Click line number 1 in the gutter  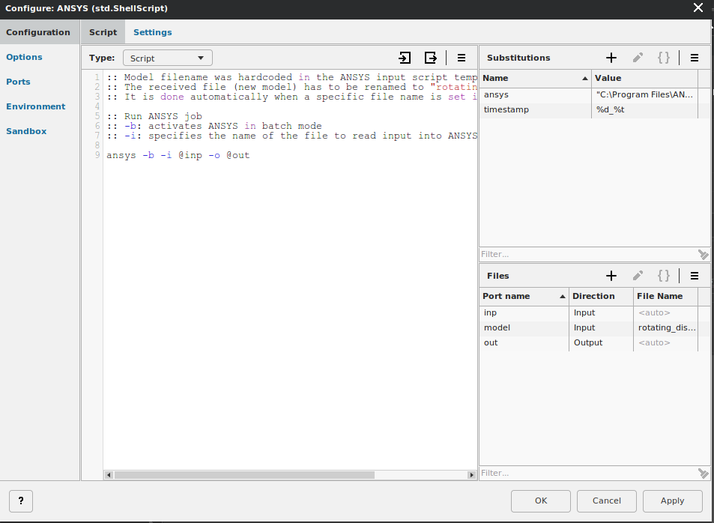(x=97, y=77)
